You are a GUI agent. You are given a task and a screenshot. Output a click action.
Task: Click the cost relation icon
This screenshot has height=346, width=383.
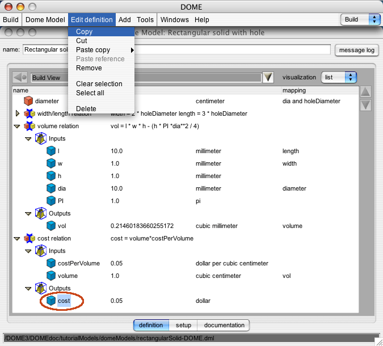30,238
